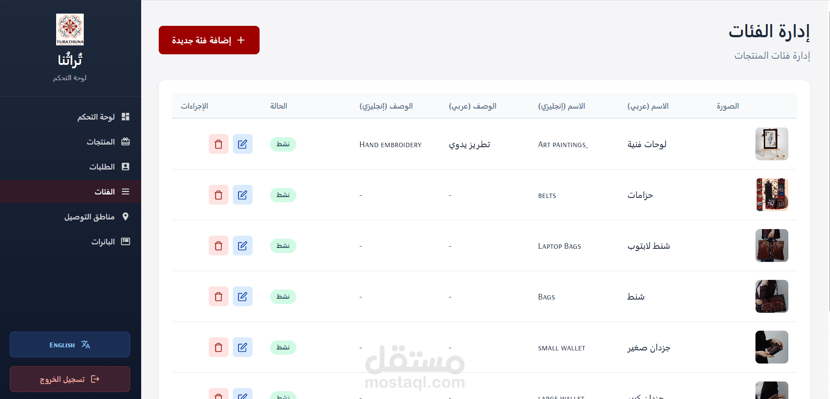
Task: Edit the Small Wallet category
Action: click(x=242, y=347)
